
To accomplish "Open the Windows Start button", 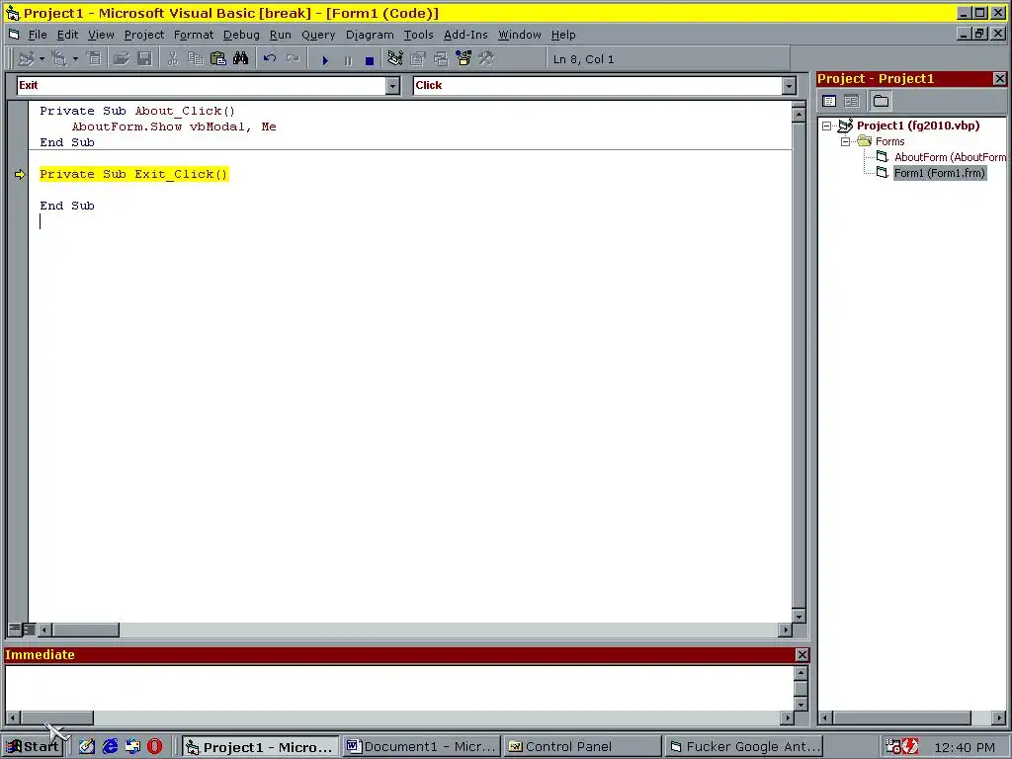I will 33,747.
